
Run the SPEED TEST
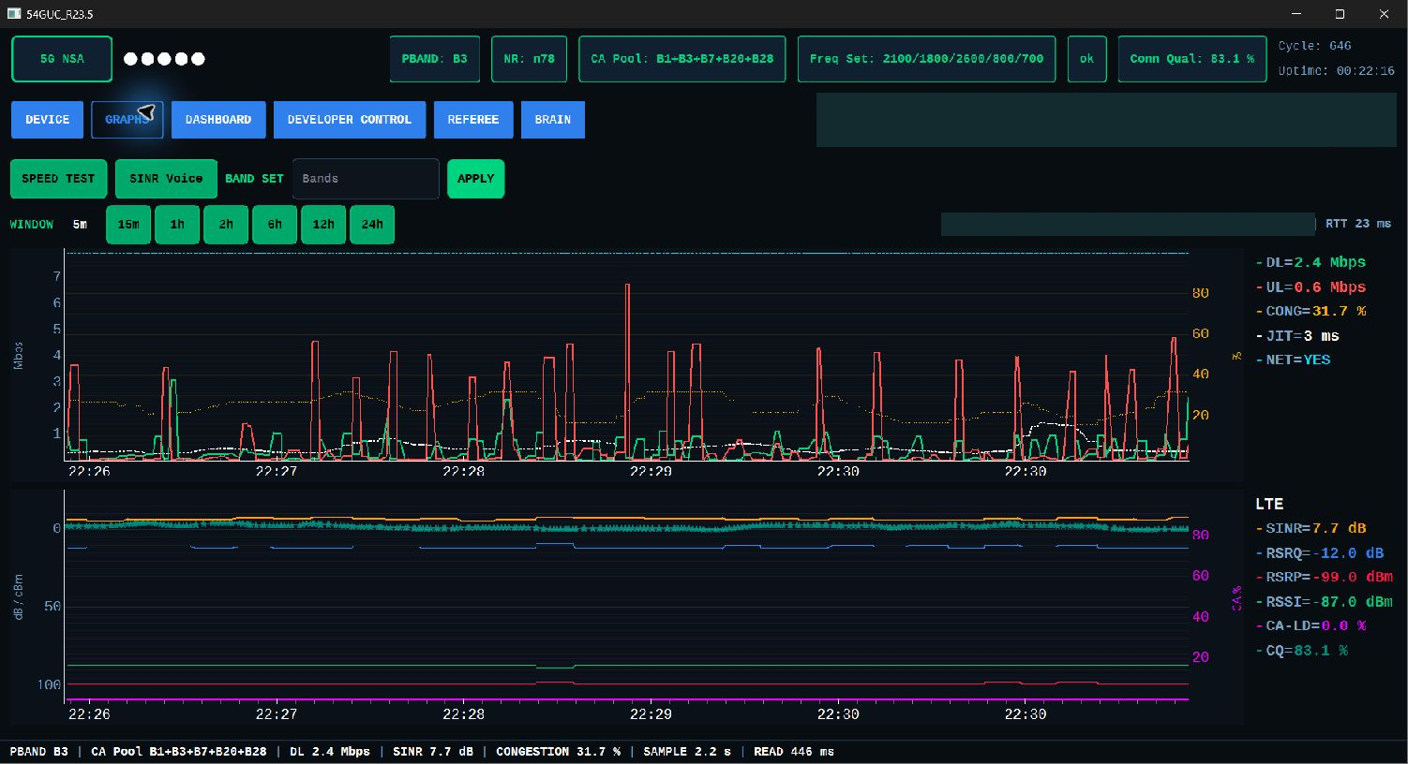pyautogui.click(x=58, y=179)
